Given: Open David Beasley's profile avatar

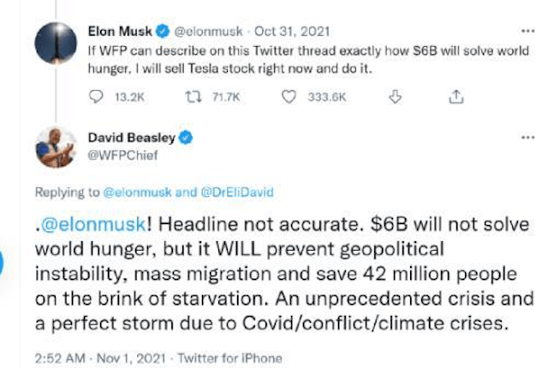Looking at the screenshot, I should 57,146.
